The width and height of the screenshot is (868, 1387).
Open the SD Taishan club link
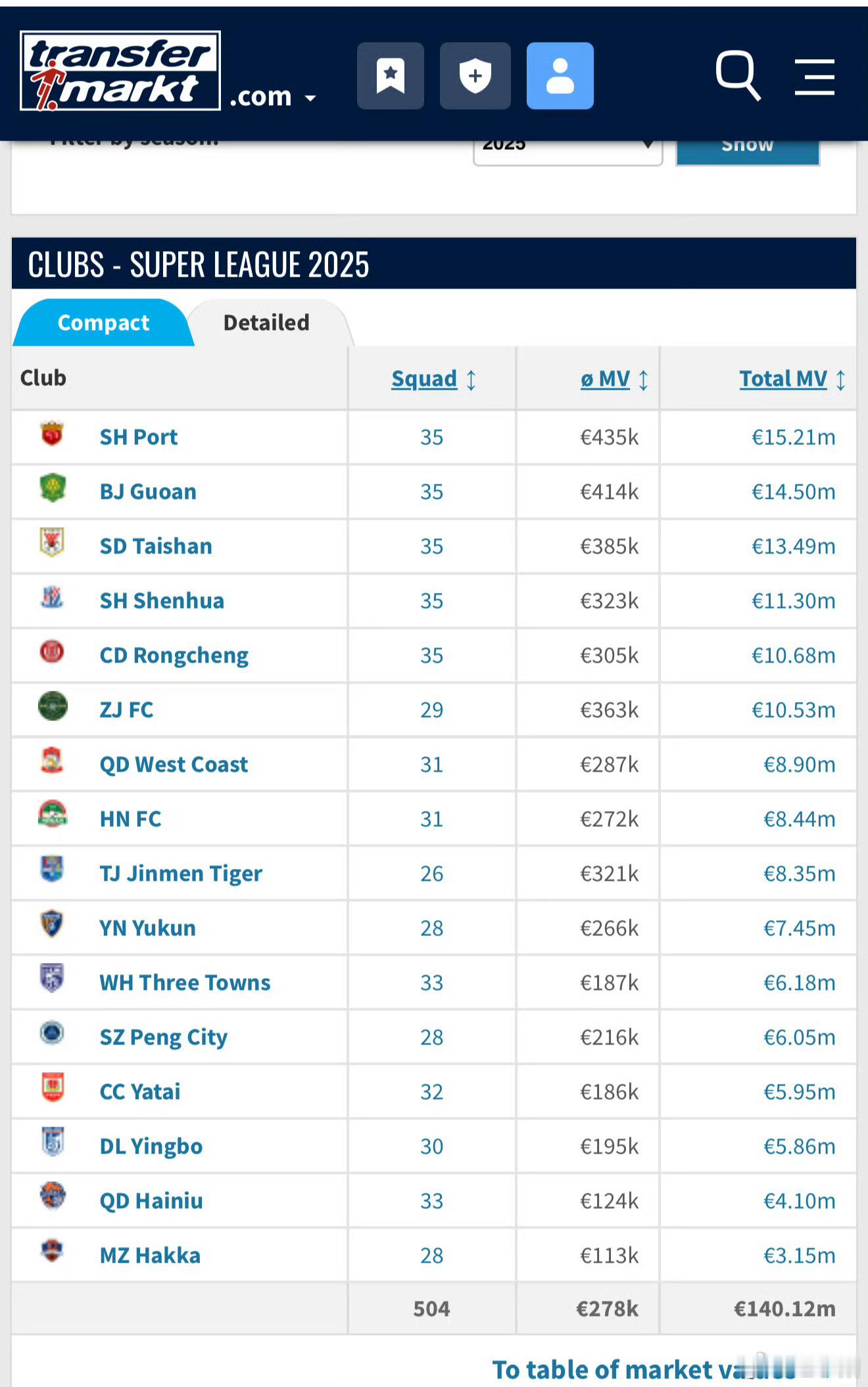click(x=156, y=546)
